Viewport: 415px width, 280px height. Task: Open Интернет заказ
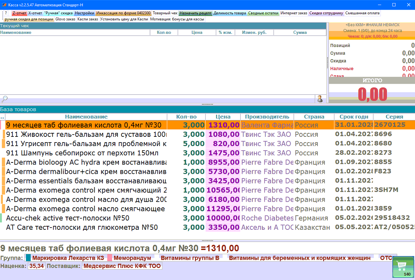pos(294,13)
